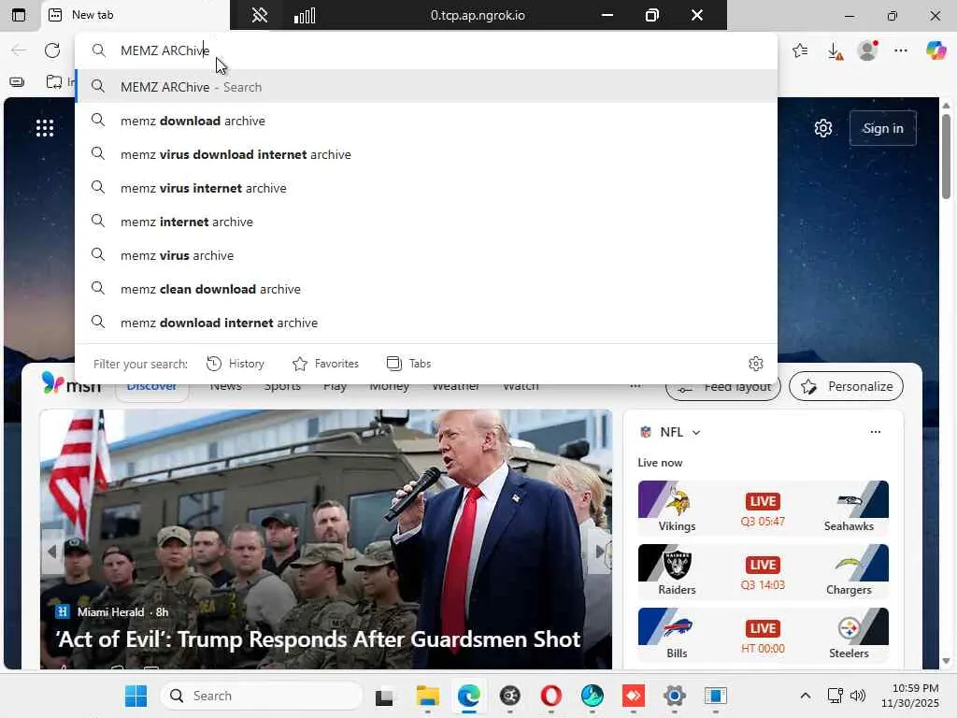
Task: Click the page vertical scrollbar thumb
Action: coord(946,156)
